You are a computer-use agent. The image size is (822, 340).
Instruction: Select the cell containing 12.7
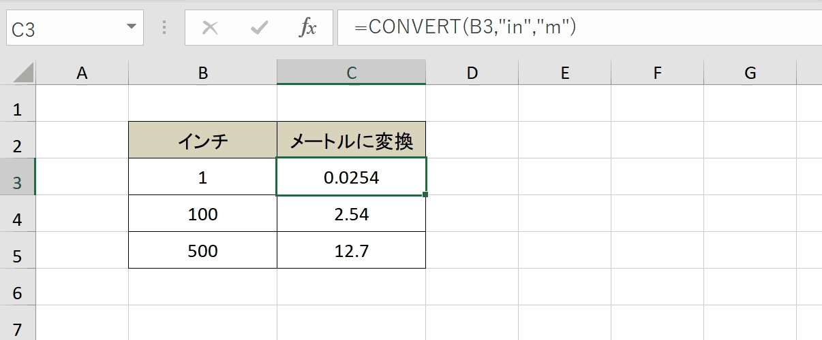pos(352,250)
